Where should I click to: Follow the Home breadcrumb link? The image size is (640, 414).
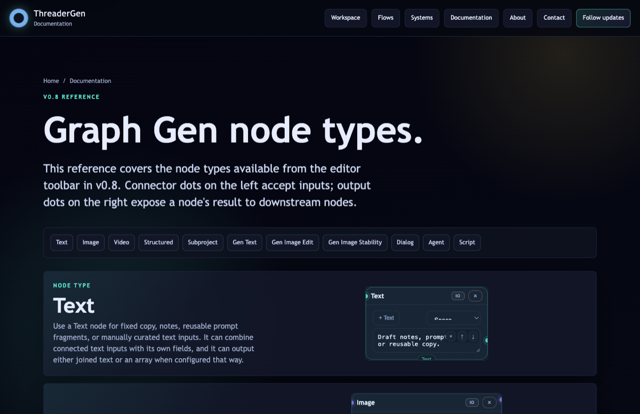51,81
